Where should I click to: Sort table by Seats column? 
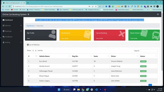pos(101,56)
